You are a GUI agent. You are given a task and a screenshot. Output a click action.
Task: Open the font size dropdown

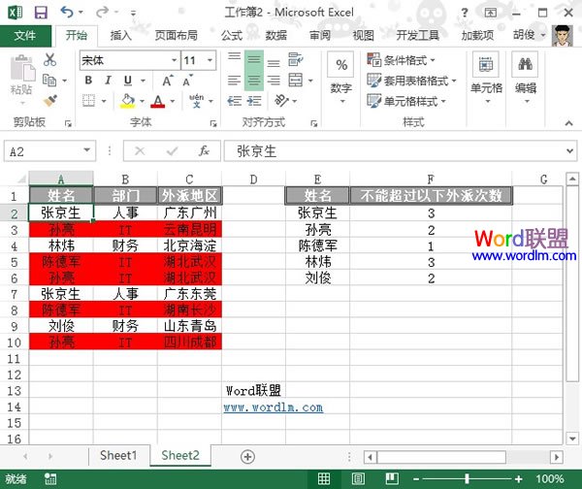coord(210,60)
